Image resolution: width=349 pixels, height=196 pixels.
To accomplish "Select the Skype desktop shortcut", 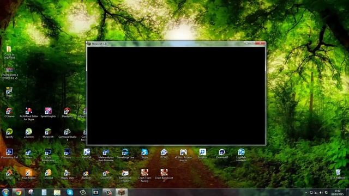I will coord(145,154).
